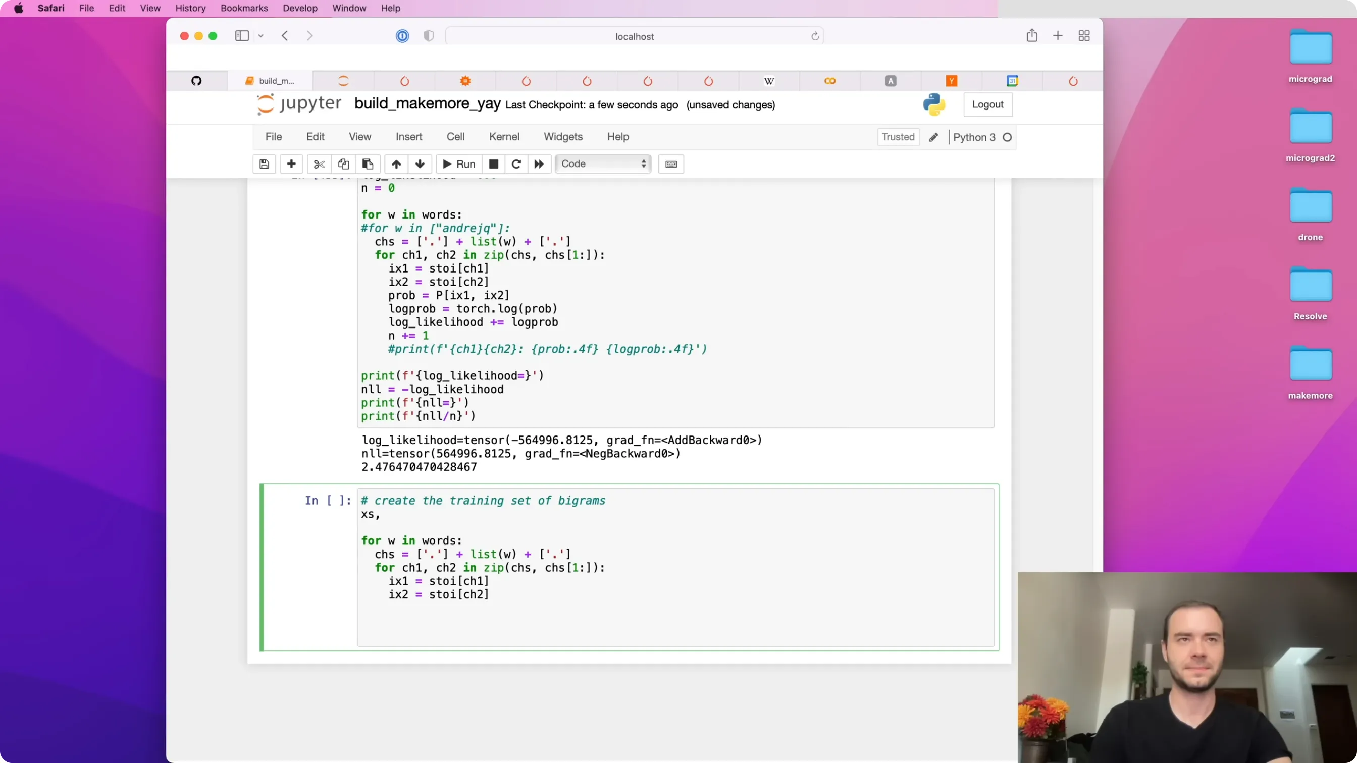Open the Jupyter File menu
This screenshot has width=1357, height=763.
coord(274,136)
